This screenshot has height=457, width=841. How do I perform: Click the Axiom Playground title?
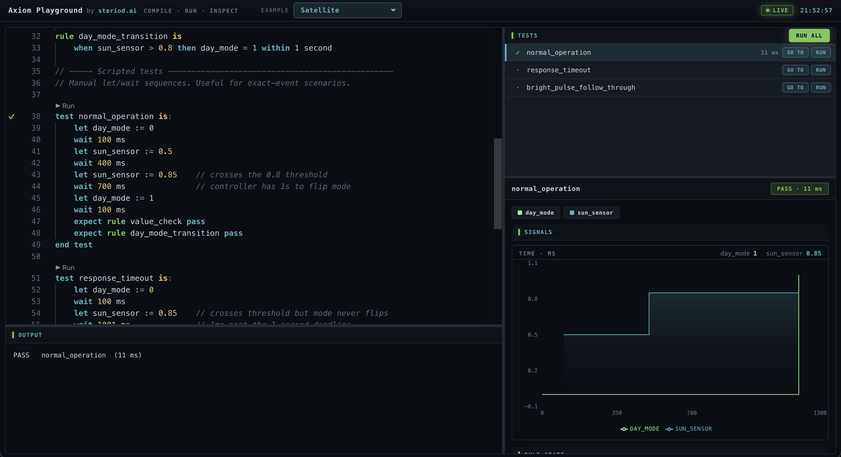pyautogui.click(x=45, y=11)
